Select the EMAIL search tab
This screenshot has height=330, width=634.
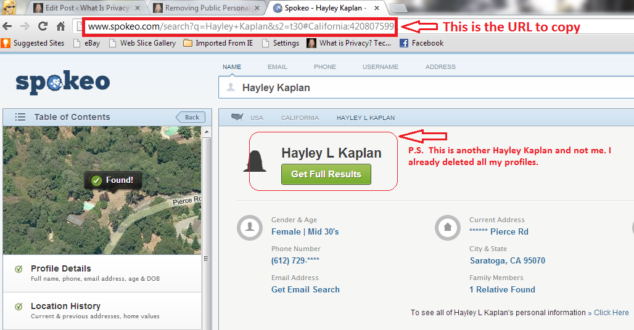tap(278, 67)
